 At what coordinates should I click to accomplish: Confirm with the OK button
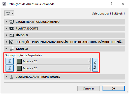[x=114, y=88]
